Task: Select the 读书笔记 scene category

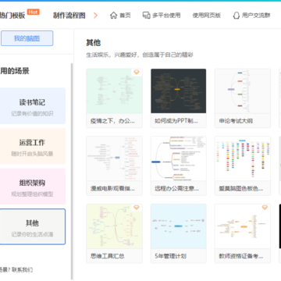Action: [32, 106]
